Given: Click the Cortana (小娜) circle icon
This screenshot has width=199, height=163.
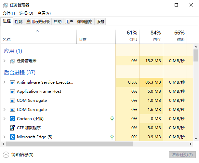Looking at the screenshot, I should (12, 119).
